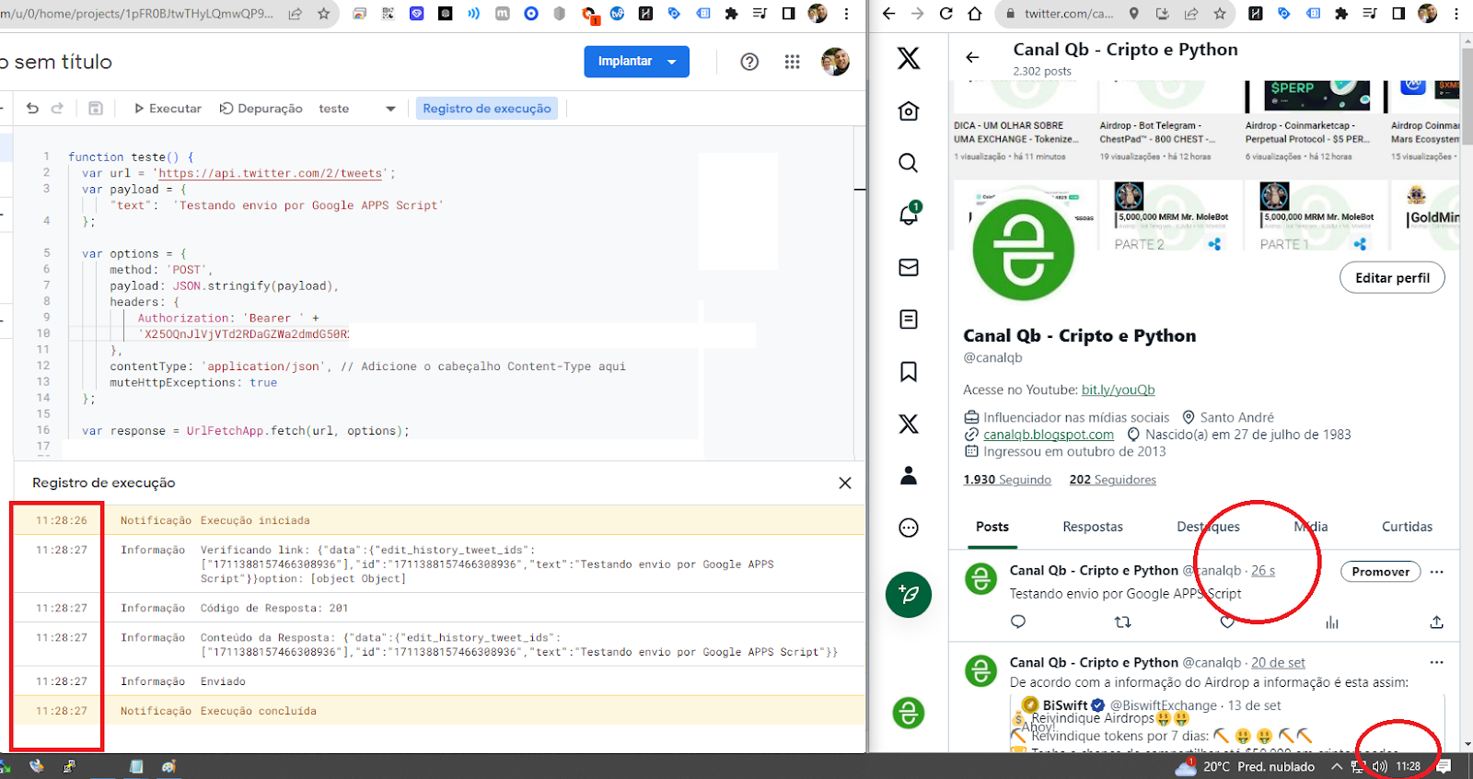Open the Windows notification center icon
Image resolution: width=1473 pixels, height=779 pixels.
click(1444, 766)
